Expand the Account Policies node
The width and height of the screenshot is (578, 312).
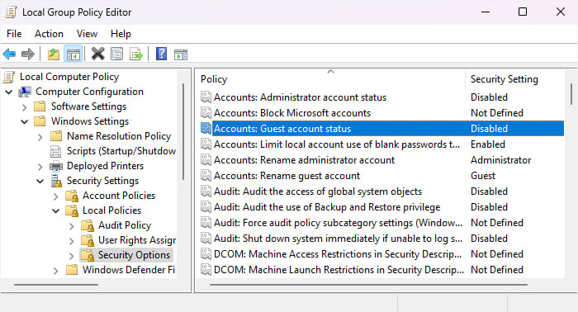coord(55,196)
